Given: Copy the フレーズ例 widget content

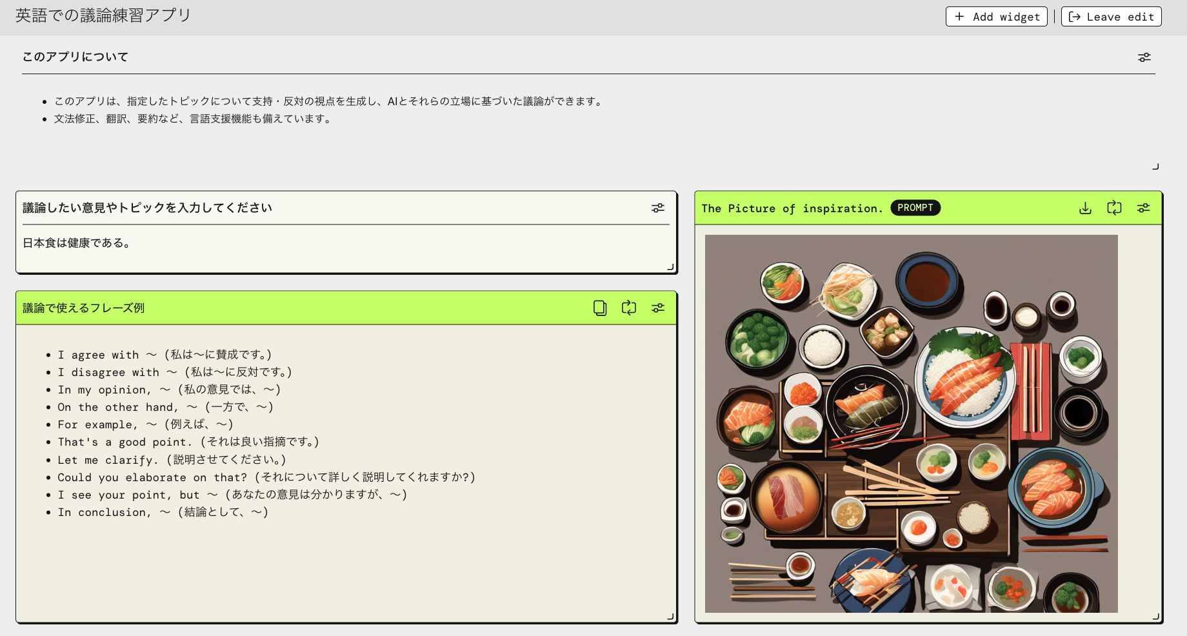Looking at the screenshot, I should pos(600,308).
